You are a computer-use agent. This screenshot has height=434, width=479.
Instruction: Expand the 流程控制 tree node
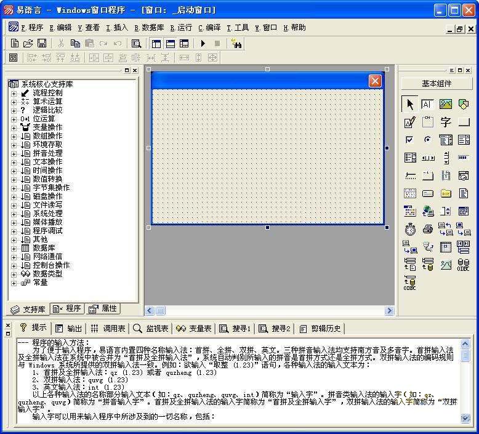(x=14, y=93)
